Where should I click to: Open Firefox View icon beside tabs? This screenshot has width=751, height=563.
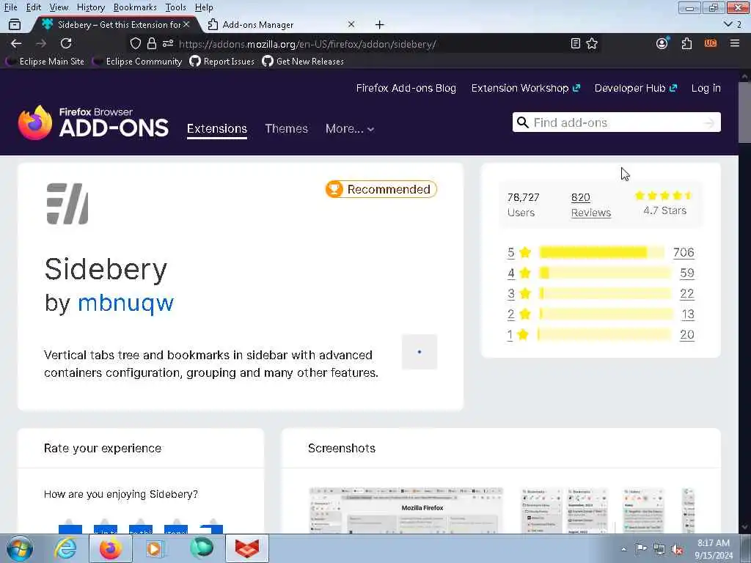coord(15,24)
